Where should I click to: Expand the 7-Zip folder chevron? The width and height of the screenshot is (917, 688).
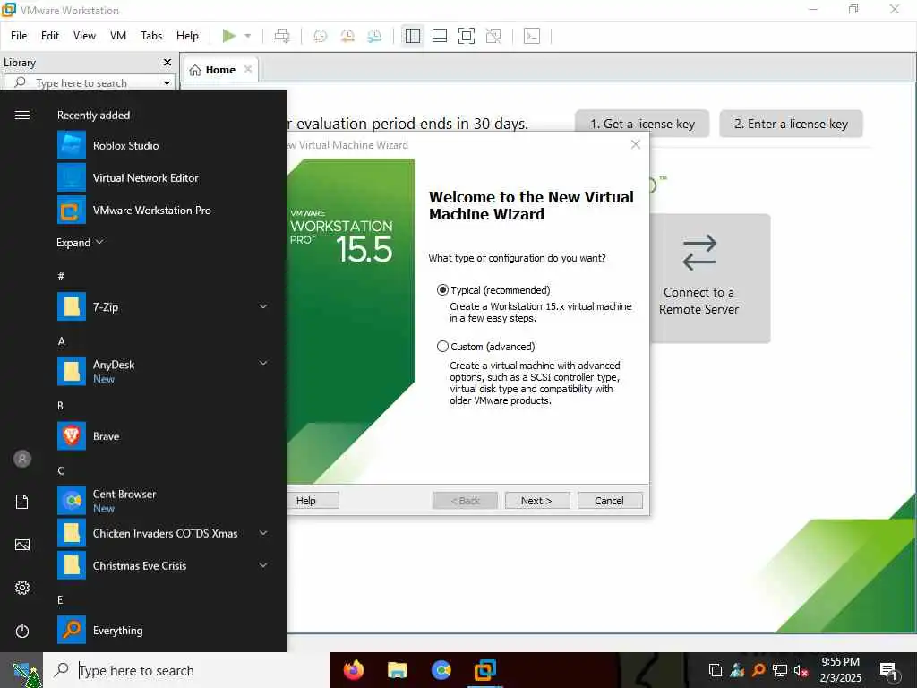263,306
